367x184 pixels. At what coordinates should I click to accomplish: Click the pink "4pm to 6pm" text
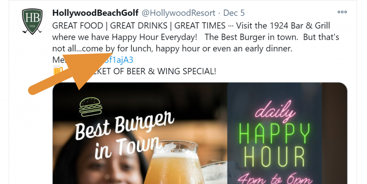click(274, 179)
